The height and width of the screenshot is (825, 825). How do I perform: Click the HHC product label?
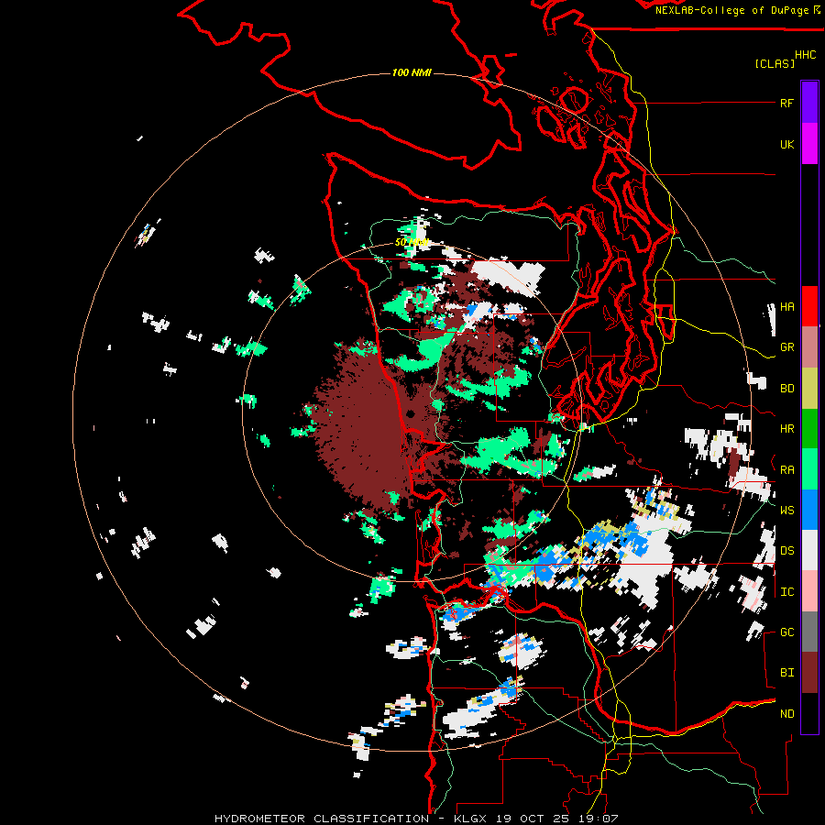(806, 55)
